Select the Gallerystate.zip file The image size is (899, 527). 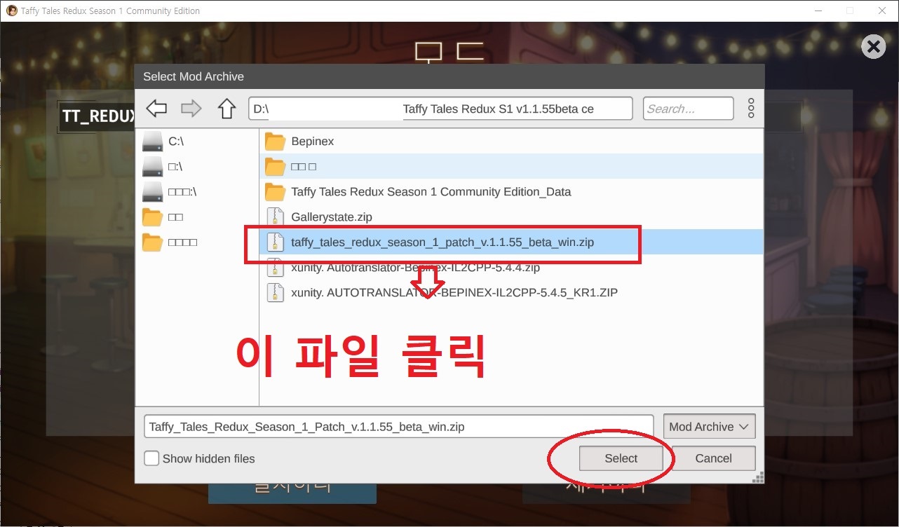pos(331,217)
